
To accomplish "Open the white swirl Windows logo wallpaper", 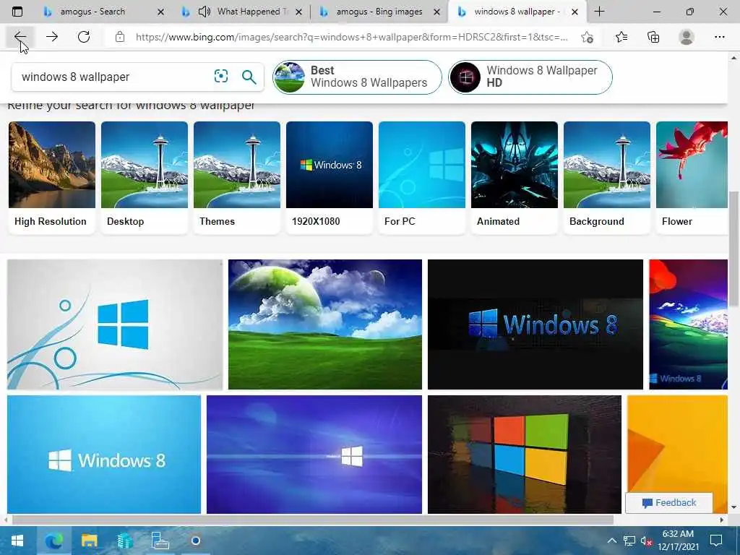I will point(115,324).
